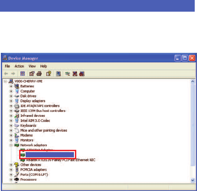Expand the Monitors node

[x=11, y=140]
